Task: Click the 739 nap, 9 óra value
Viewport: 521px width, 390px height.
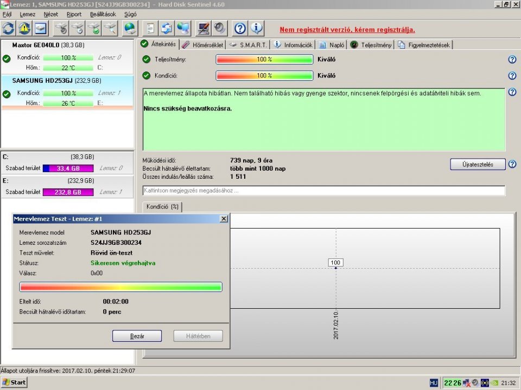Action: [251, 160]
